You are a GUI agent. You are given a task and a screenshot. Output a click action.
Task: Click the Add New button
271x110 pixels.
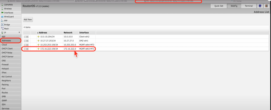pos(28,20)
